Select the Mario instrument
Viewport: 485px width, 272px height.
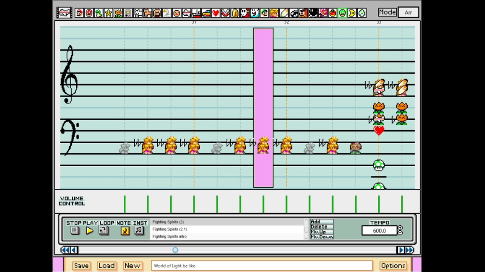79,13
